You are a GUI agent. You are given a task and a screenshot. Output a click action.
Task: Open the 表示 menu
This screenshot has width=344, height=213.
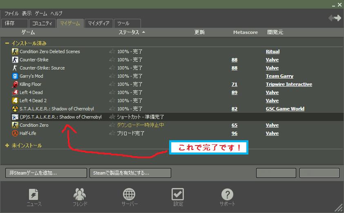tap(27, 13)
